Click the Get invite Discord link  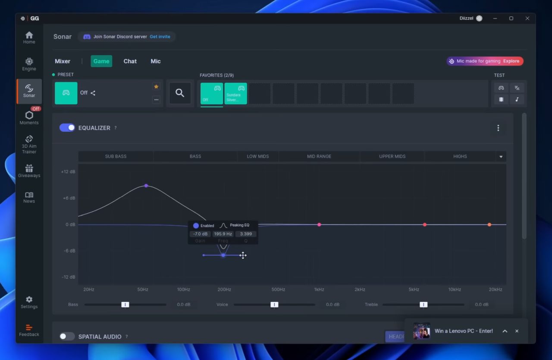point(160,37)
